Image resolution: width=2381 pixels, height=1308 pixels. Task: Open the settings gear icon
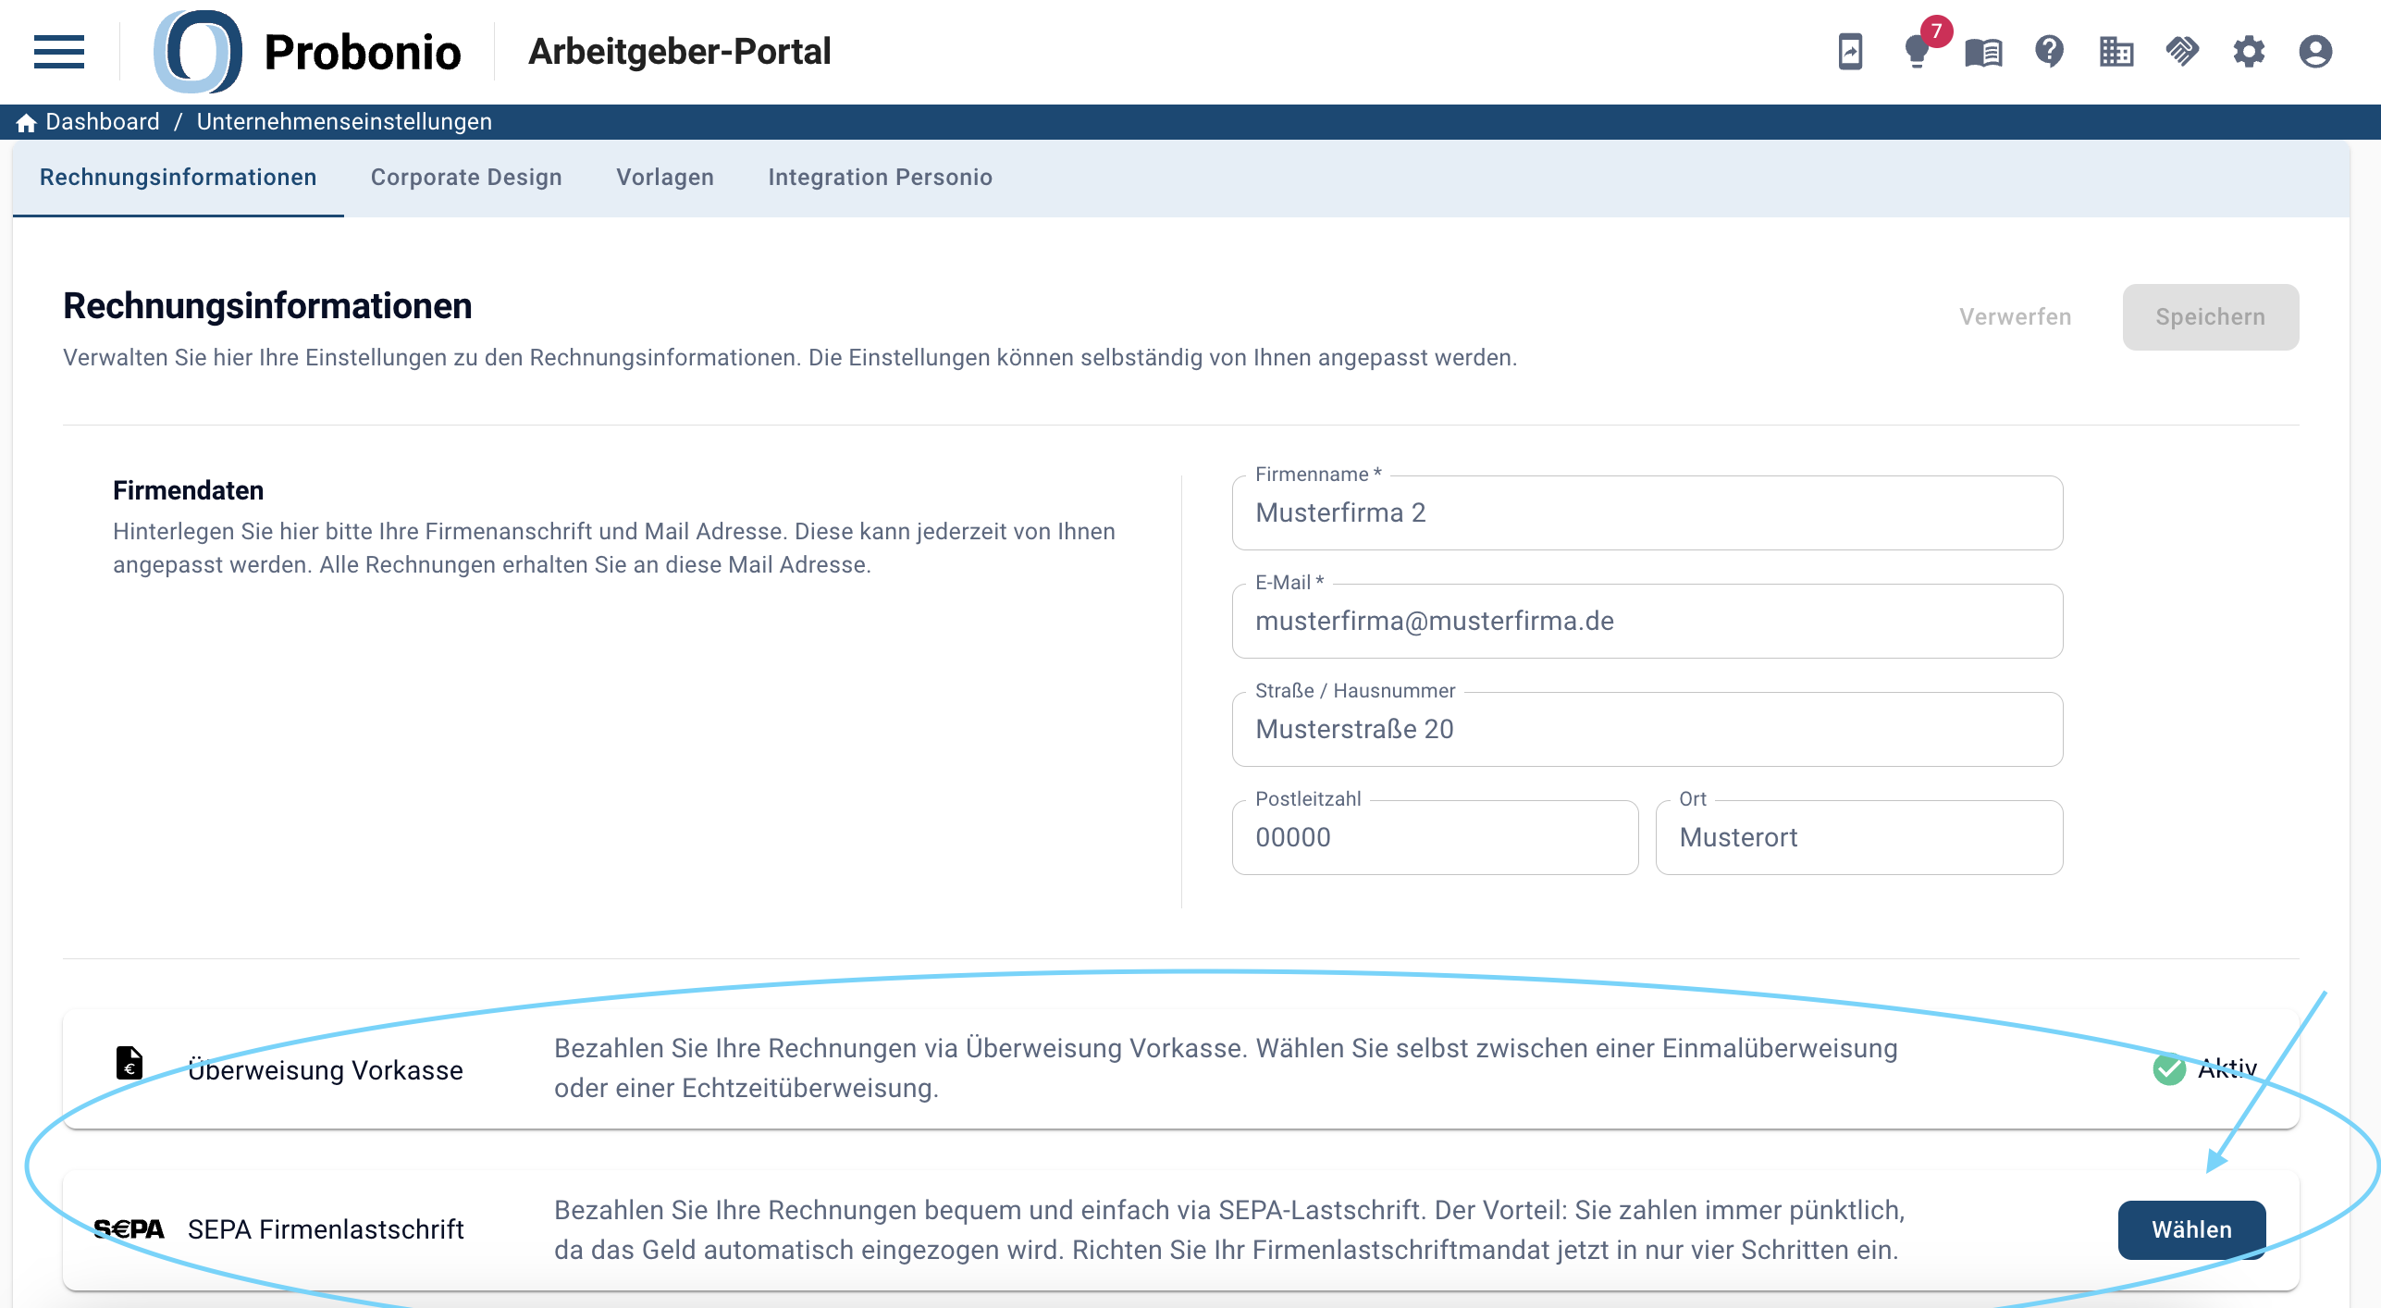point(2250,52)
